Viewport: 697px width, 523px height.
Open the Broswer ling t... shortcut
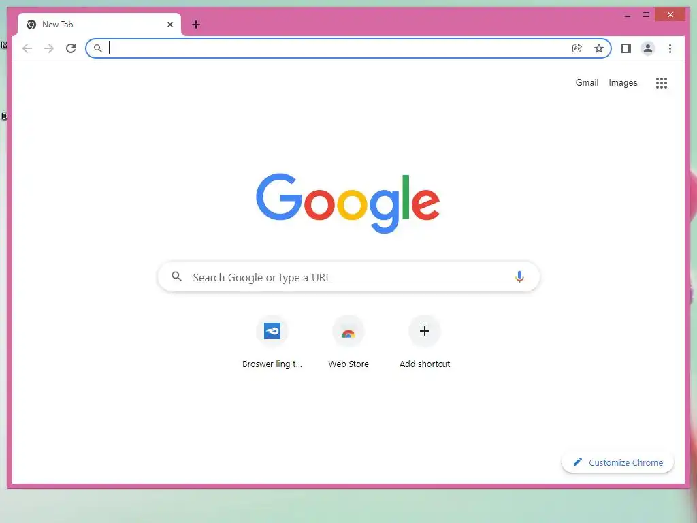(272, 343)
